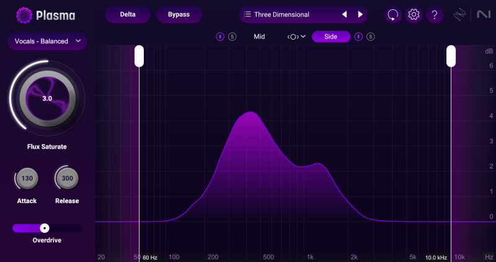This screenshot has width=496, height=262.
Task: Click the Flux Saturate knob showing 3.0
Action: click(x=48, y=98)
